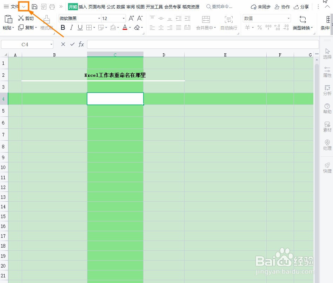Click the Name Box showing C4
The width and height of the screenshot is (333, 283).
25,45
